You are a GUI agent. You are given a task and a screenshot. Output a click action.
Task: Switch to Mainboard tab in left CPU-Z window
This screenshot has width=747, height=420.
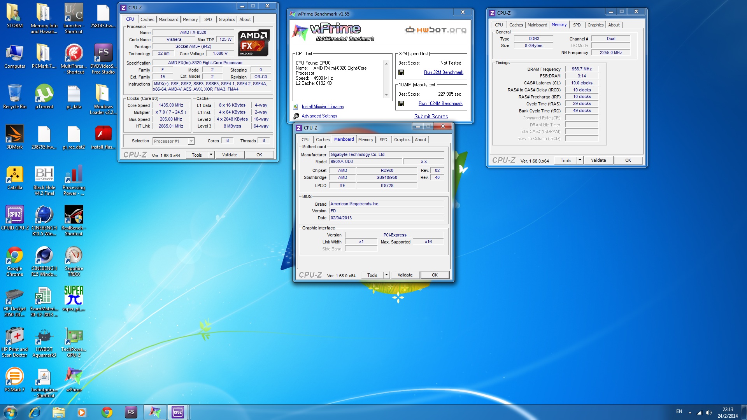168,19
